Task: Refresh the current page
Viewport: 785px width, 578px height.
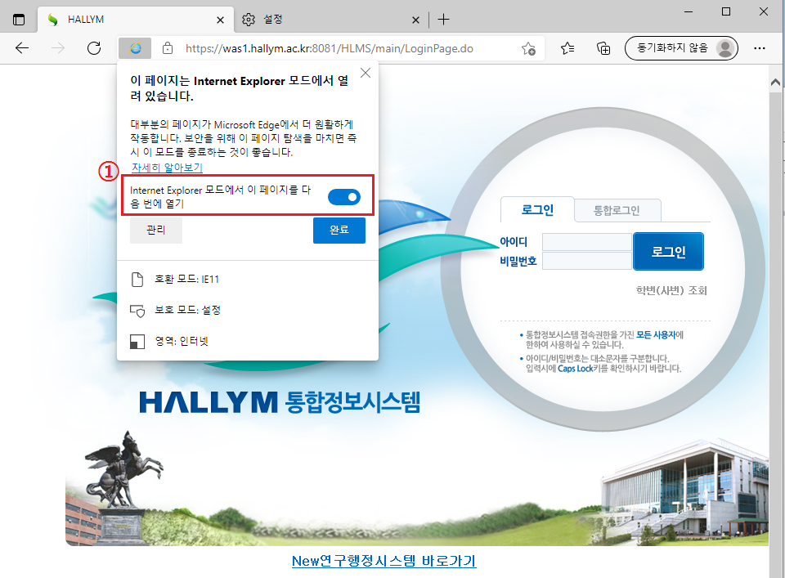Action: pos(94,48)
